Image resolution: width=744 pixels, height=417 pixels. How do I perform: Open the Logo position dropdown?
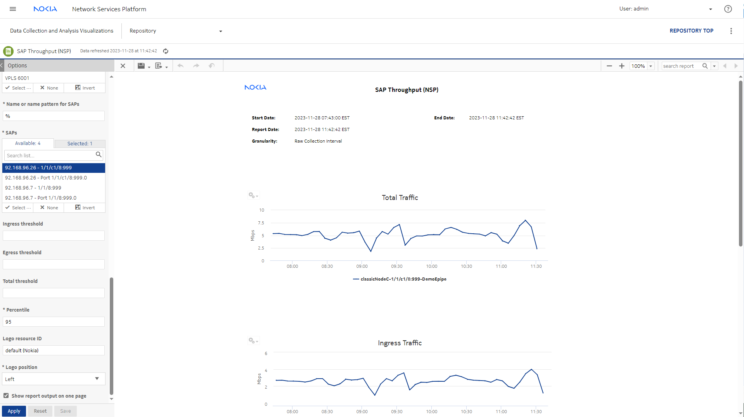(x=54, y=379)
